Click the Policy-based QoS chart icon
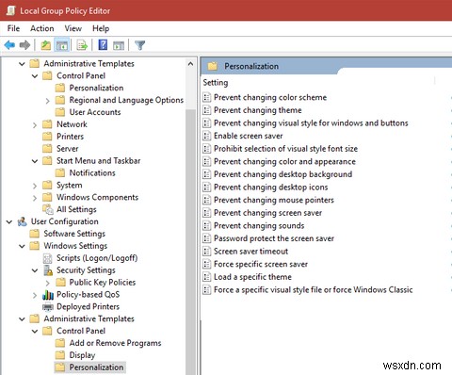The width and height of the screenshot is (452, 375). (48, 295)
